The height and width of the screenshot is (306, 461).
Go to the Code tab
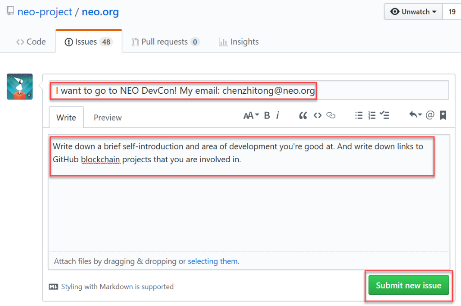pyautogui.click(x=31, y=42)
